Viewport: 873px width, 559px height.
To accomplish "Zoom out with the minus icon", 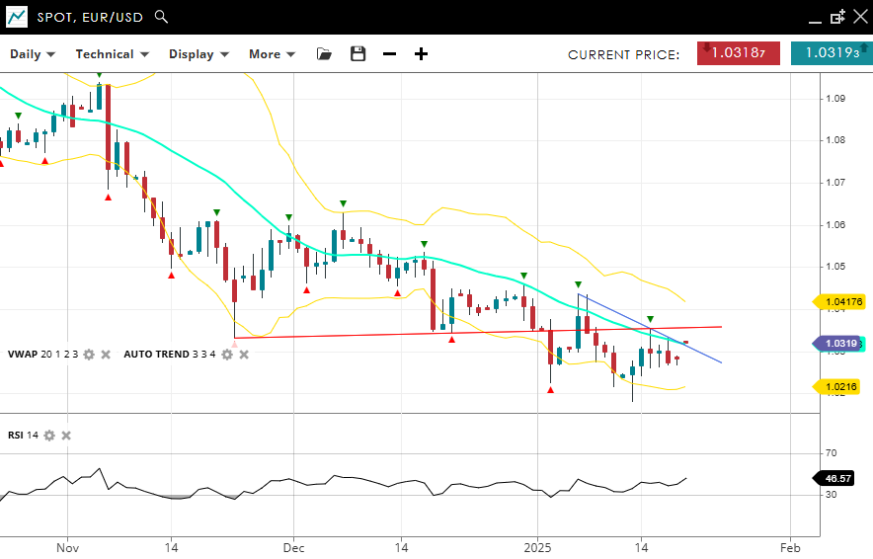I will [x=389, y=54].
